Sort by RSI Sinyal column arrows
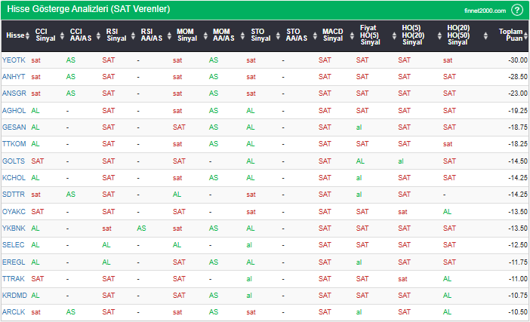This screenshot has width=530, height=322. [x=133, y=35]
